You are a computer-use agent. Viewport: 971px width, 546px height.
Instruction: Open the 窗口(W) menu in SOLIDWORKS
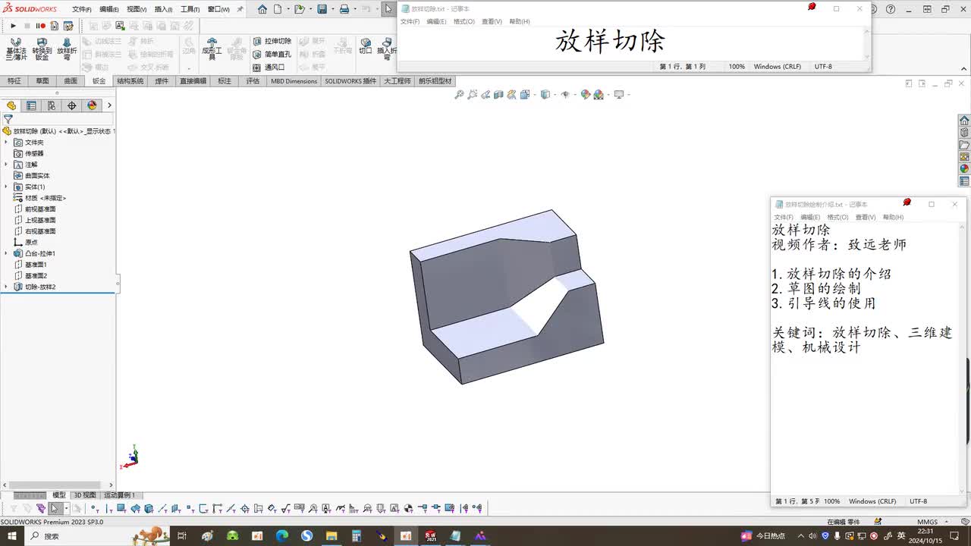coord(218,9)
